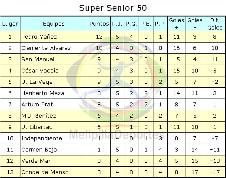Select the San Manuel team row
The image size is (226, 178).
[x=113, y=59]
